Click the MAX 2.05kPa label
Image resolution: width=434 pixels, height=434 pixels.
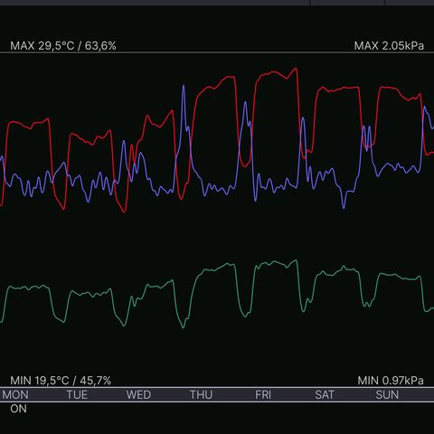[389, 46]
